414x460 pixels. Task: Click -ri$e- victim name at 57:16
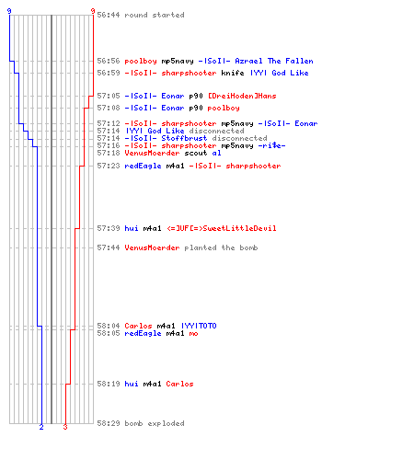(x=271, y=145)
